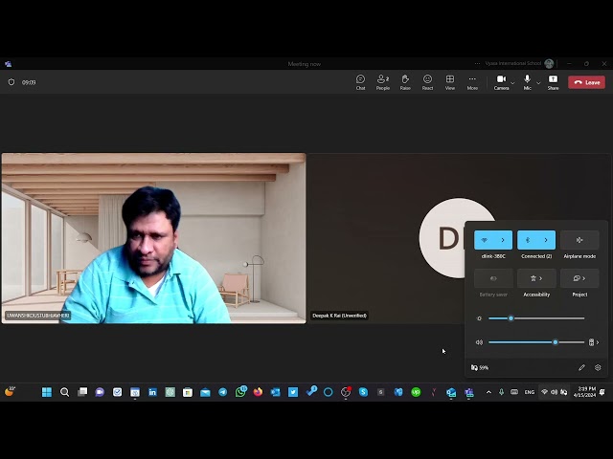Open the Windows Start menu
Screen dimensions: 613x459
[x=47, y=392]
